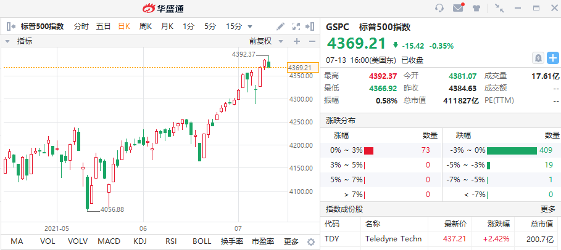Enable the MACD indicator
Screen dimensions: 561x250
(x=109, y=241)
